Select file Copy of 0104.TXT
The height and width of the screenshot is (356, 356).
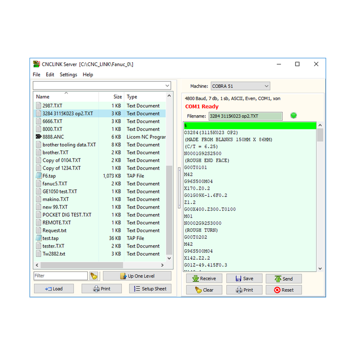coord(100,160)
